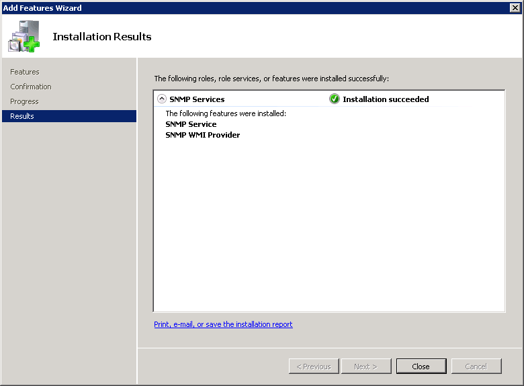
Task: Close the wizard with the Close button
Action: pos(421,367)
